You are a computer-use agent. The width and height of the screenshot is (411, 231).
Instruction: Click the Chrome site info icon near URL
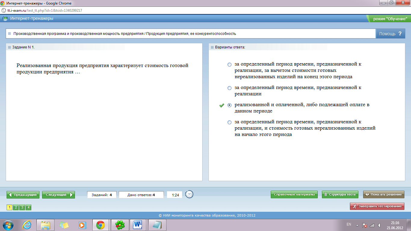point(4,10)
